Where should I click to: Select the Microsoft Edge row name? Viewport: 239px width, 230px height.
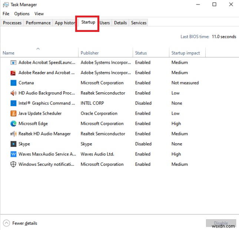point(33,124)
